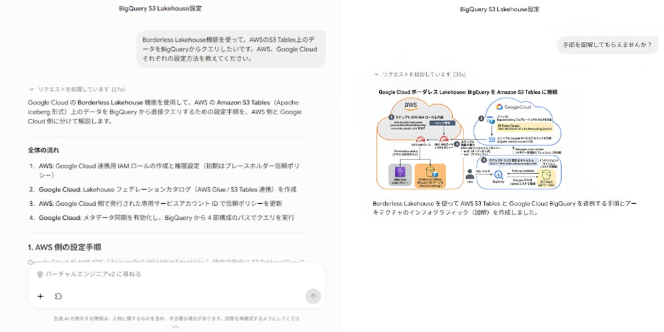Click the user message about Borderless Lakehouse機能
This screenshot has width=664, height=332.
pyautogui.click(x=230, y=49)
